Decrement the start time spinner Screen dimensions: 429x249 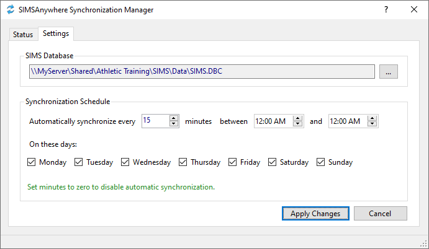coord(297,124)
